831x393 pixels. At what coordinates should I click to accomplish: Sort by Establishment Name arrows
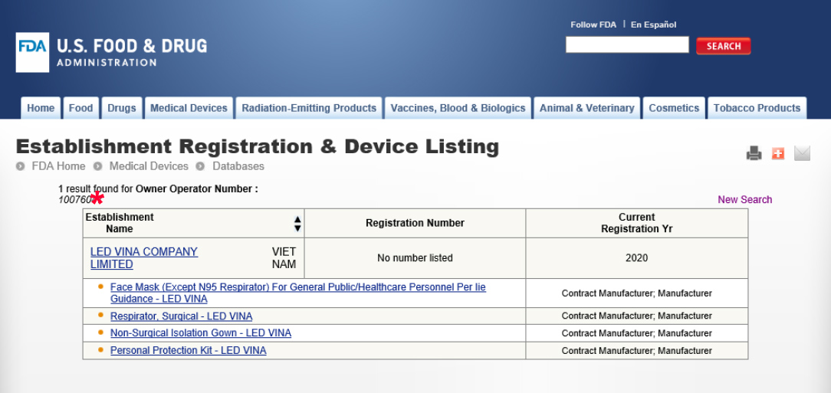297,224
